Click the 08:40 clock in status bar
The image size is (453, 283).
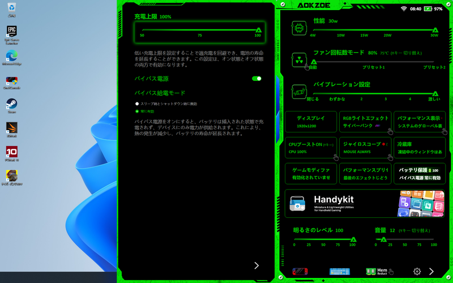(x=416, y=9)
